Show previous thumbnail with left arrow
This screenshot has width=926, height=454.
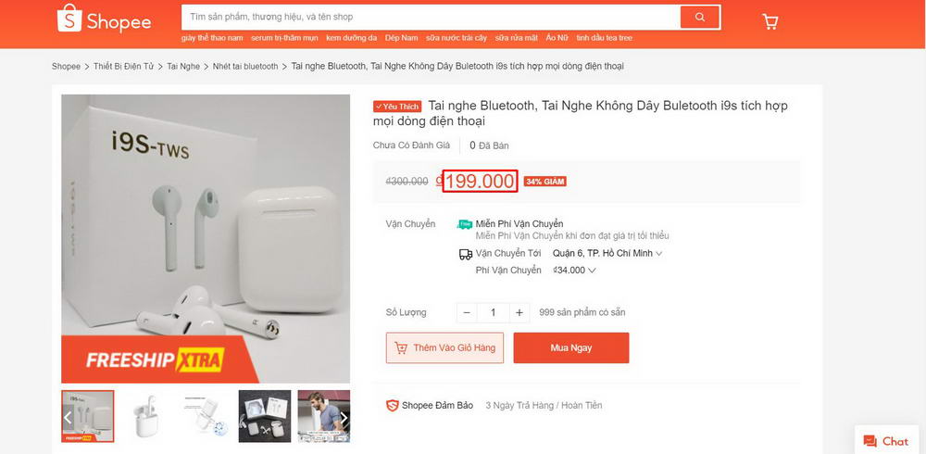(x=68, y=418)
